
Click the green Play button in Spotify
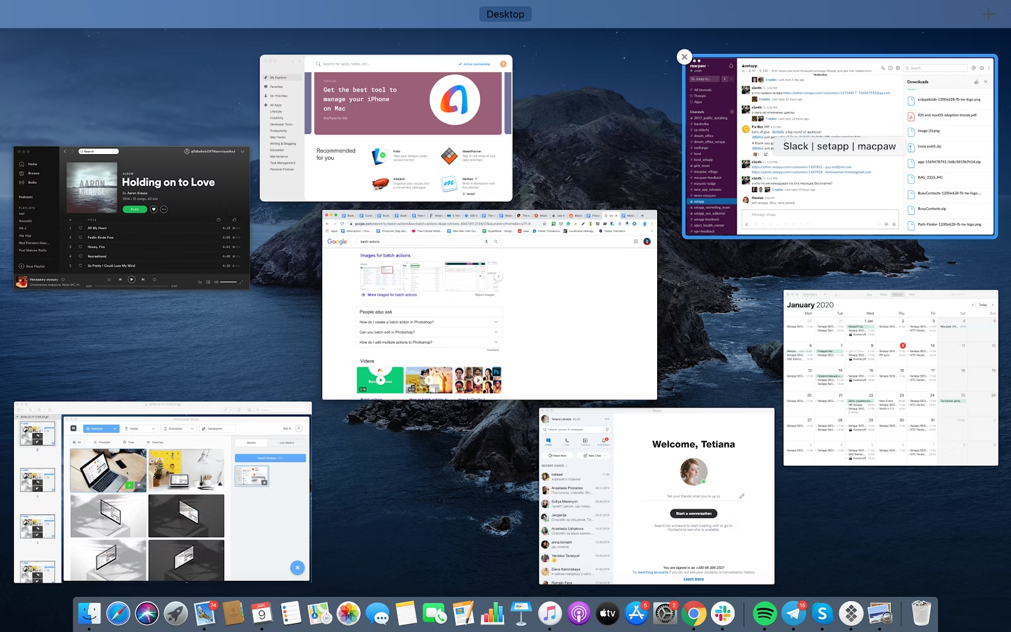[135, 209]
